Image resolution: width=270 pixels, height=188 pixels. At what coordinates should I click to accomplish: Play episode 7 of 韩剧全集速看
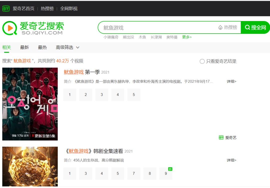click(x=134, y=173)
